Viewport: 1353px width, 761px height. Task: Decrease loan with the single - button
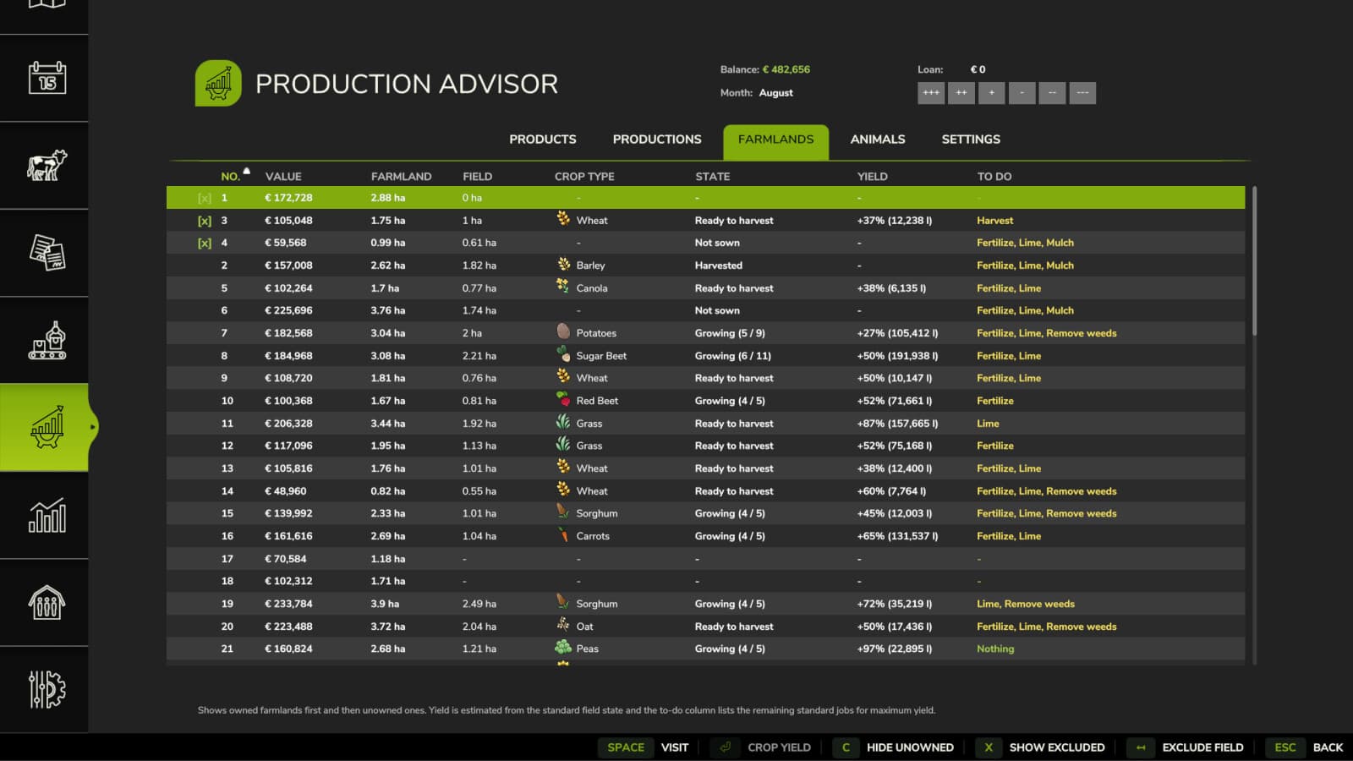[1022, 93]
